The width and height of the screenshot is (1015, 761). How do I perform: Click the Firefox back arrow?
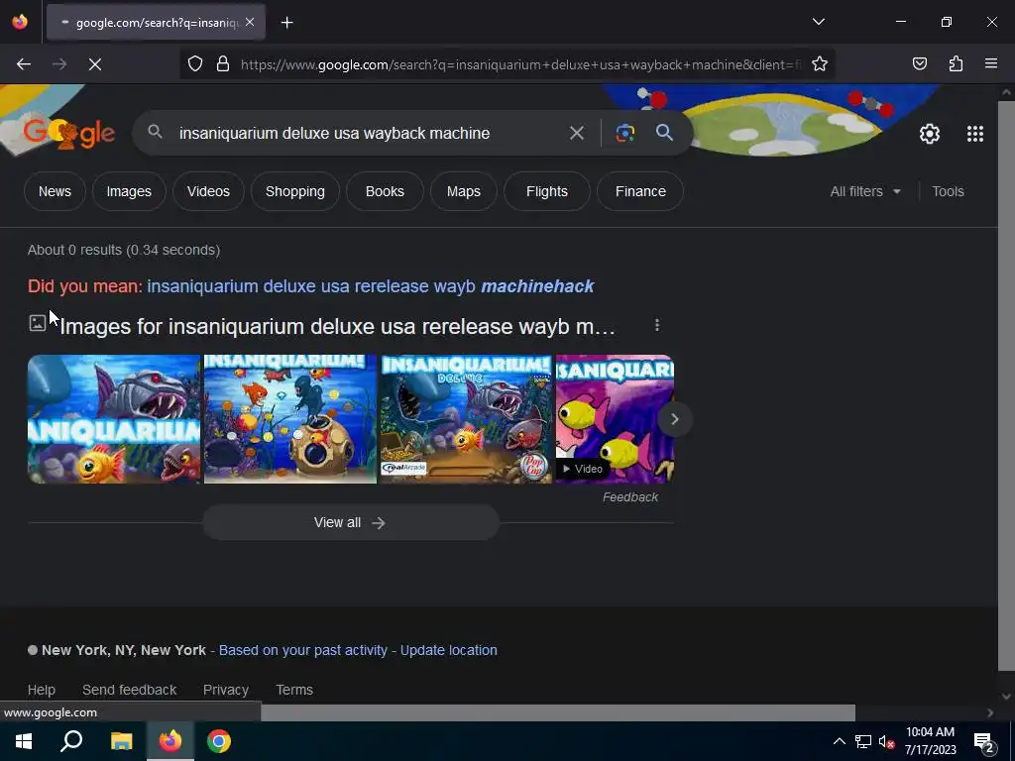[x=24, y=64]
